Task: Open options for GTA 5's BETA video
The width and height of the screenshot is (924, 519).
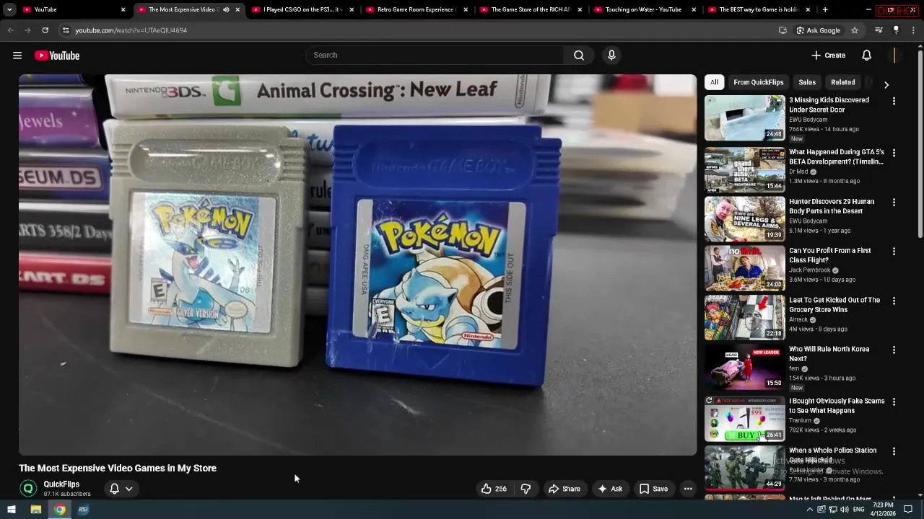Action: click(x=894, y=153)
